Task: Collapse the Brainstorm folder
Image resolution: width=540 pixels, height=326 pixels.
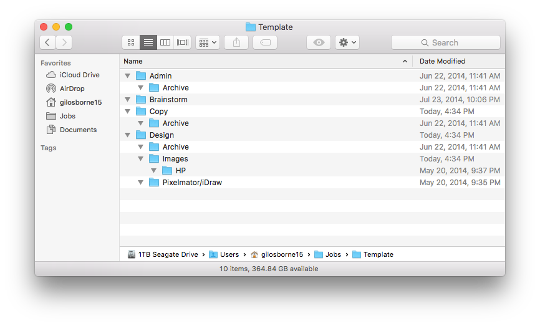Action: click(127, 100)
